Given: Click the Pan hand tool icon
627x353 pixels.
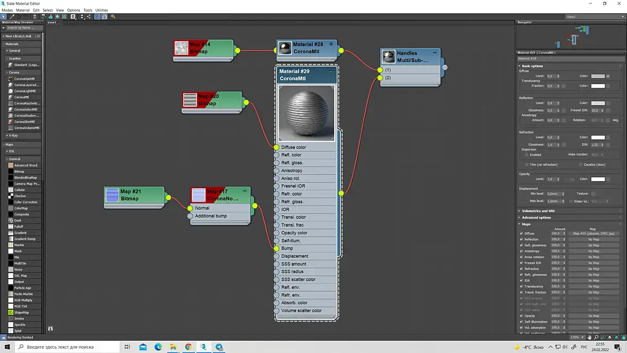Looking at the screenshot, I should pyautogui.click(x=589, y=338).
